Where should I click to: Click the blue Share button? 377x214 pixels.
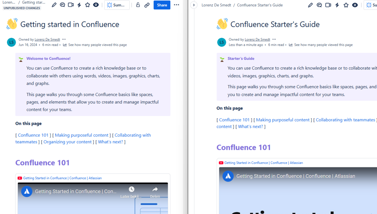click(162, 5)
